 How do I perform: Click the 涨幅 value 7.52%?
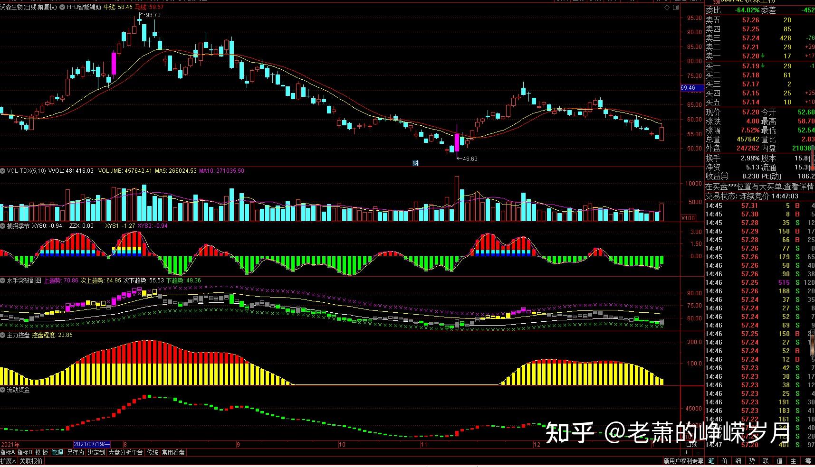[750, 130]
